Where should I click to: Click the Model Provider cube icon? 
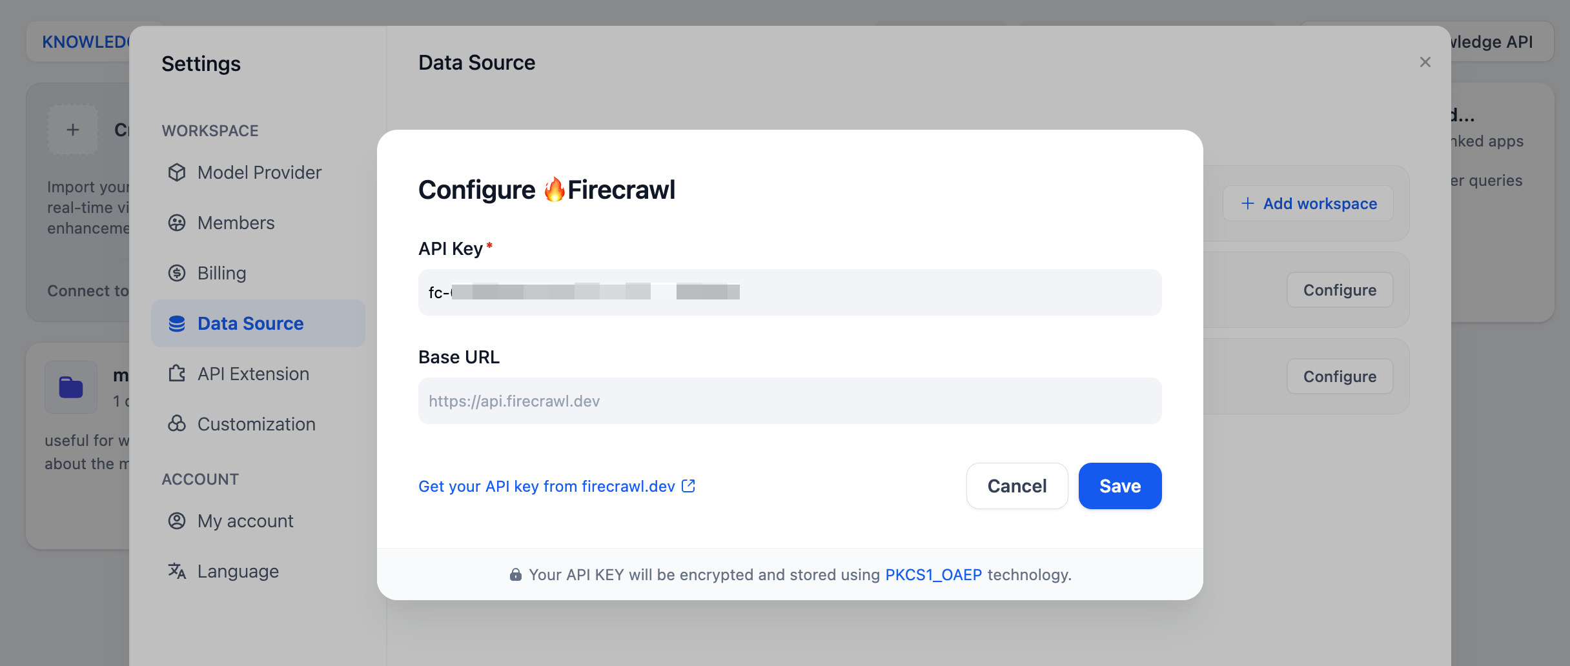pyautogui.click(x=177, y=172)
